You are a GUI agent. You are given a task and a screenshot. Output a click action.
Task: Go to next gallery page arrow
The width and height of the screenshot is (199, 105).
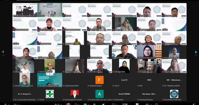pyautogui.click(x=196, y=52)
